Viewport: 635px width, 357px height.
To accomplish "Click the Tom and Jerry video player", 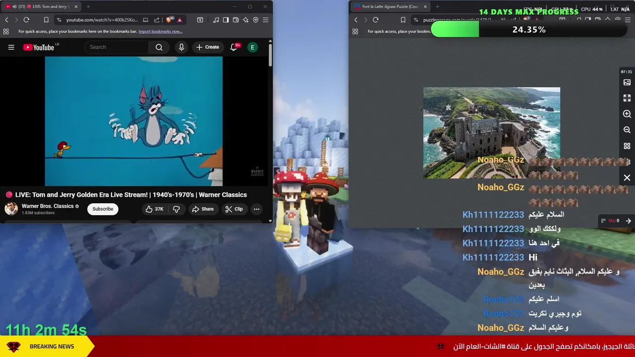I will pyautogui.click(x=134, y=121).
